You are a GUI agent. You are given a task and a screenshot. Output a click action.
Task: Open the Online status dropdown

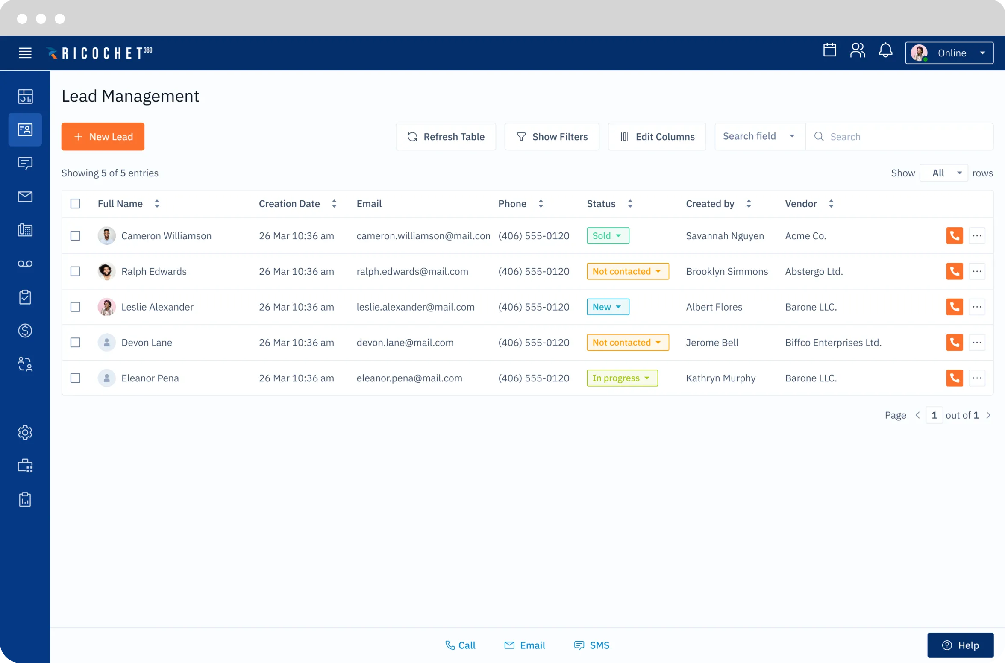pyautogui.click(x=949, y=53)
